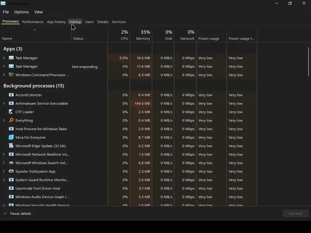The image size is (311, 233).
Task: Click the Everything magnifier icon
Action: pyautogui.click(x=11, y=120)
